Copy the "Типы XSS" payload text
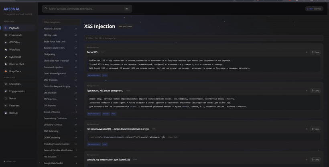The width and height of the screenshot is (329, 167). 315,52
